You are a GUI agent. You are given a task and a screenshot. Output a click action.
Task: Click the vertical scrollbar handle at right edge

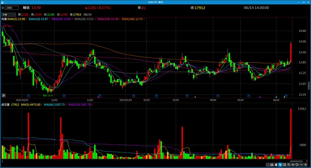point(309,85)
